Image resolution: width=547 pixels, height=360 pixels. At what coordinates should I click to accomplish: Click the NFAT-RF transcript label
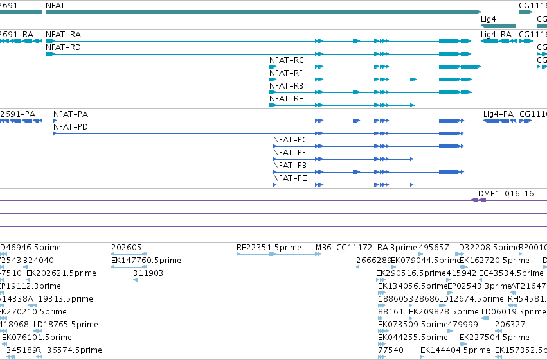coord(285,73)
